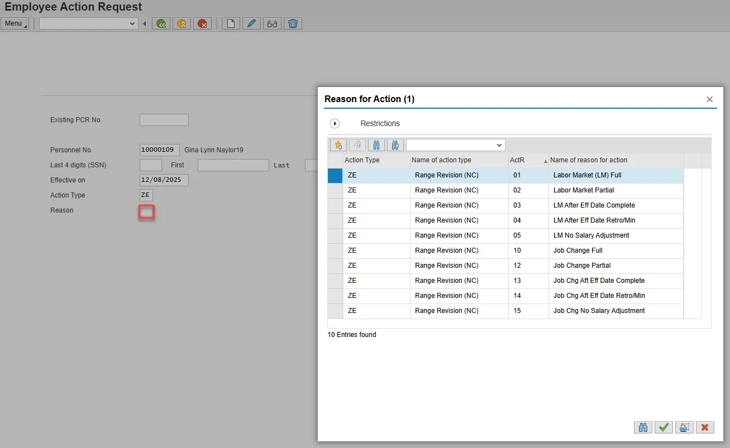This screenshot has width=730, height=448.
Task: Close the Reason for Action dialog
Action: point(709,99)
